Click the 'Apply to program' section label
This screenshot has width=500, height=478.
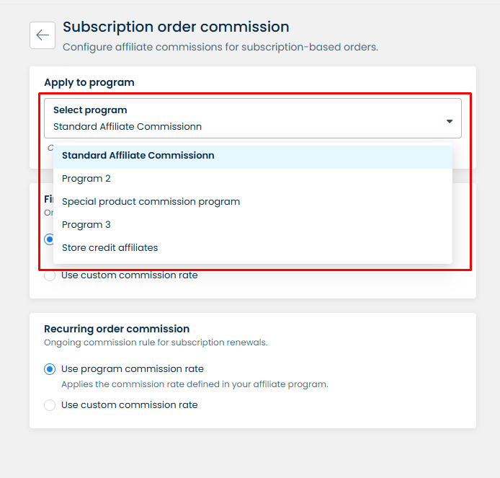(89, 83)
